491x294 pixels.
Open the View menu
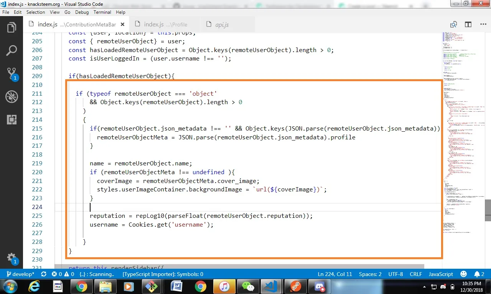[x=55, y=12]
